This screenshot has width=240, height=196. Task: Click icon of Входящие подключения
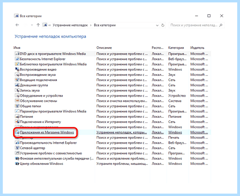click(17, 80)
